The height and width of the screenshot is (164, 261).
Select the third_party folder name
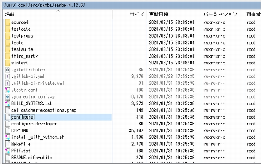click(25, 56)
